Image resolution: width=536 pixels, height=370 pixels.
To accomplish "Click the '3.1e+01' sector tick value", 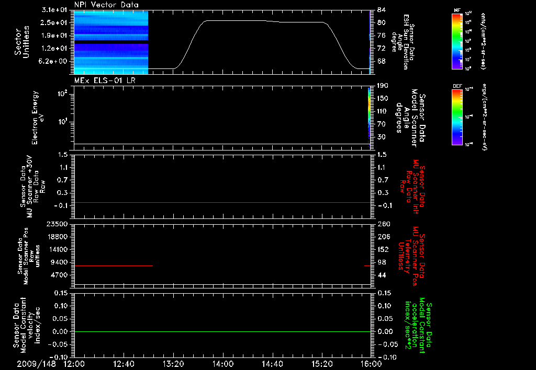I will (54, 10).
